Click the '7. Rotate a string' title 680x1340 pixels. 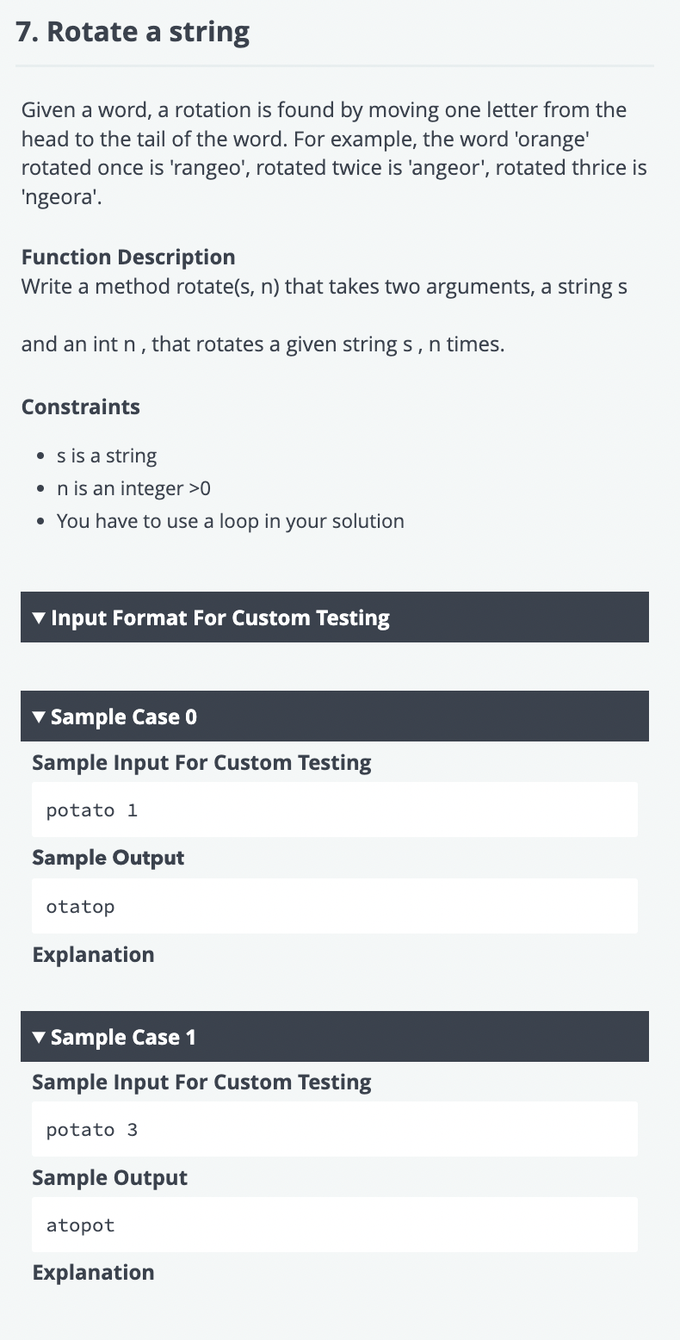coord(133,32)
